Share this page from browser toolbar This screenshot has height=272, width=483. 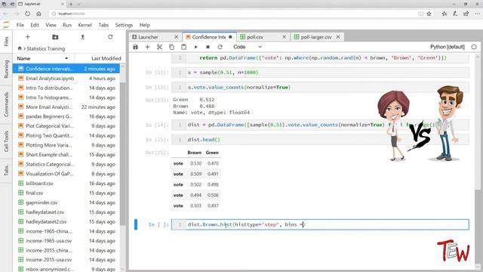click(x=466, y=14)
